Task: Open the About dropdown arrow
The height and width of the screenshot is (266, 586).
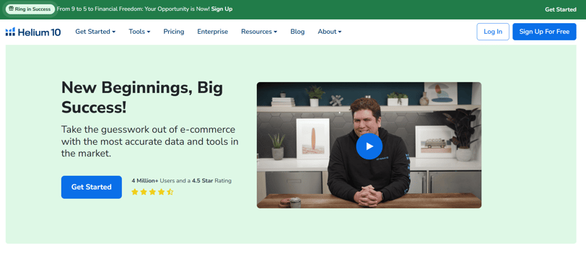Action: coord(340,32)
